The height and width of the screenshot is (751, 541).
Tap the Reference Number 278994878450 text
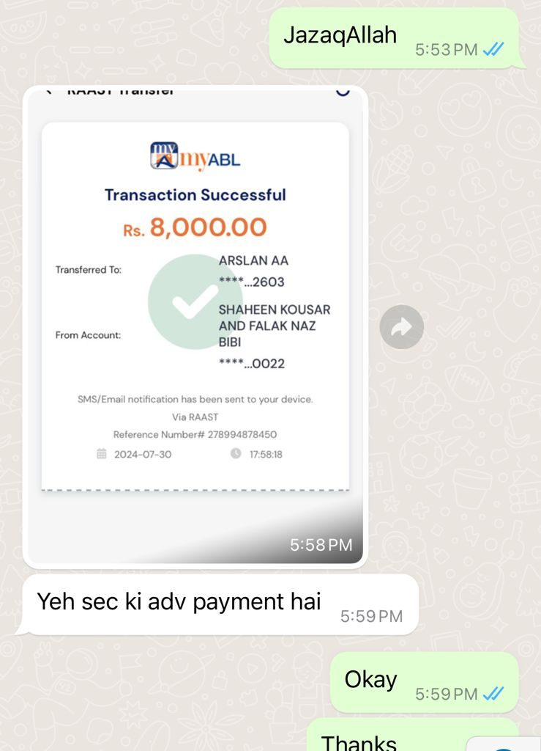click(x=195, y=434)
